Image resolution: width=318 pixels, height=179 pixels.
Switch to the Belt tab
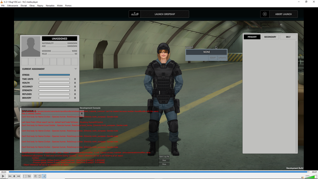click(288, 37)
